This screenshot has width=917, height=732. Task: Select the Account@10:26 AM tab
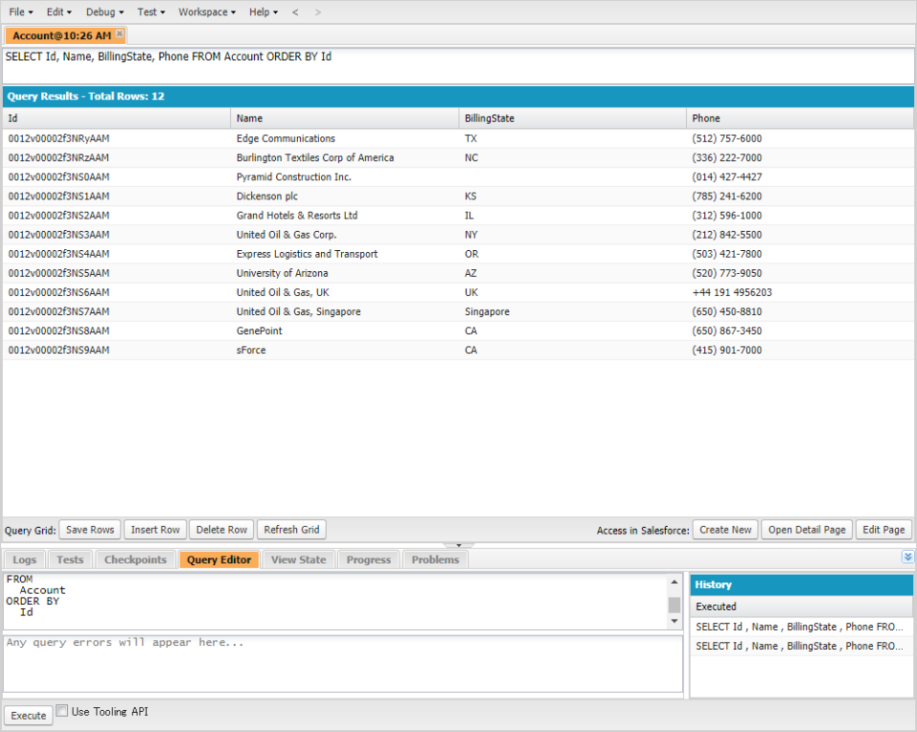(x=61, y=35)
